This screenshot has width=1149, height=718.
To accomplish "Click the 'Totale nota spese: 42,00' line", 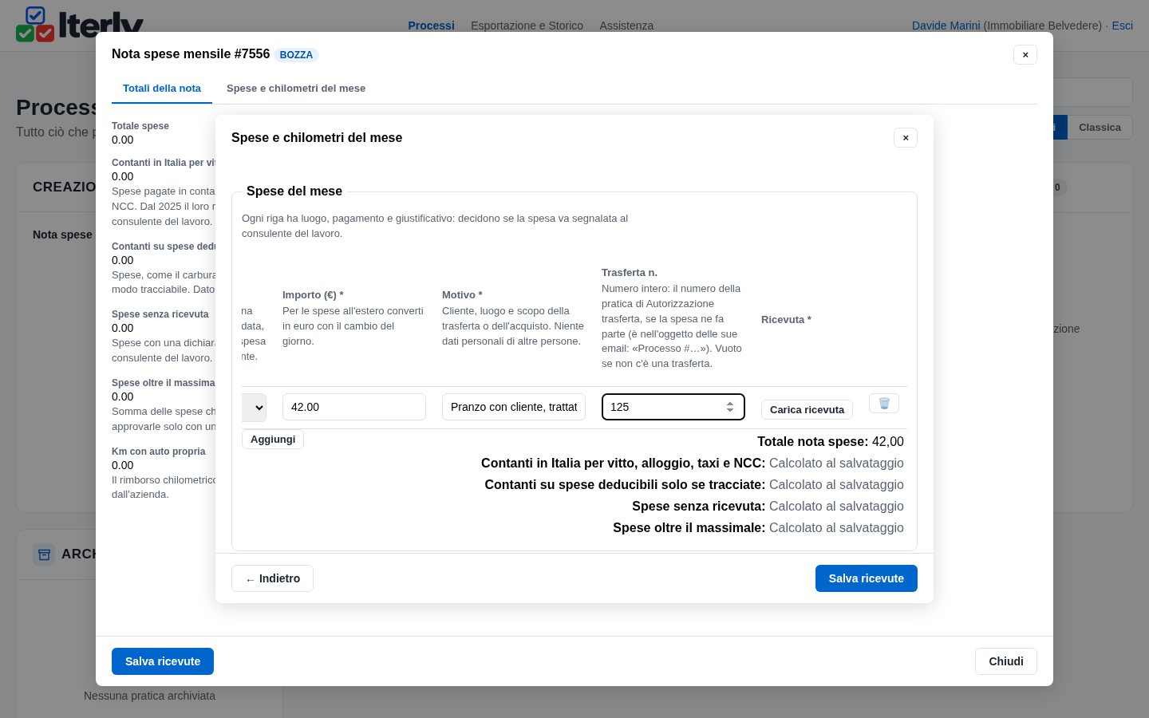I will pos(831,442).
